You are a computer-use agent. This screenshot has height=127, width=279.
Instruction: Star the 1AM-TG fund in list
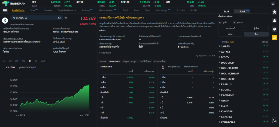click(219, 46)
